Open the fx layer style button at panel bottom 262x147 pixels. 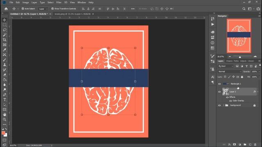point(229,145)
